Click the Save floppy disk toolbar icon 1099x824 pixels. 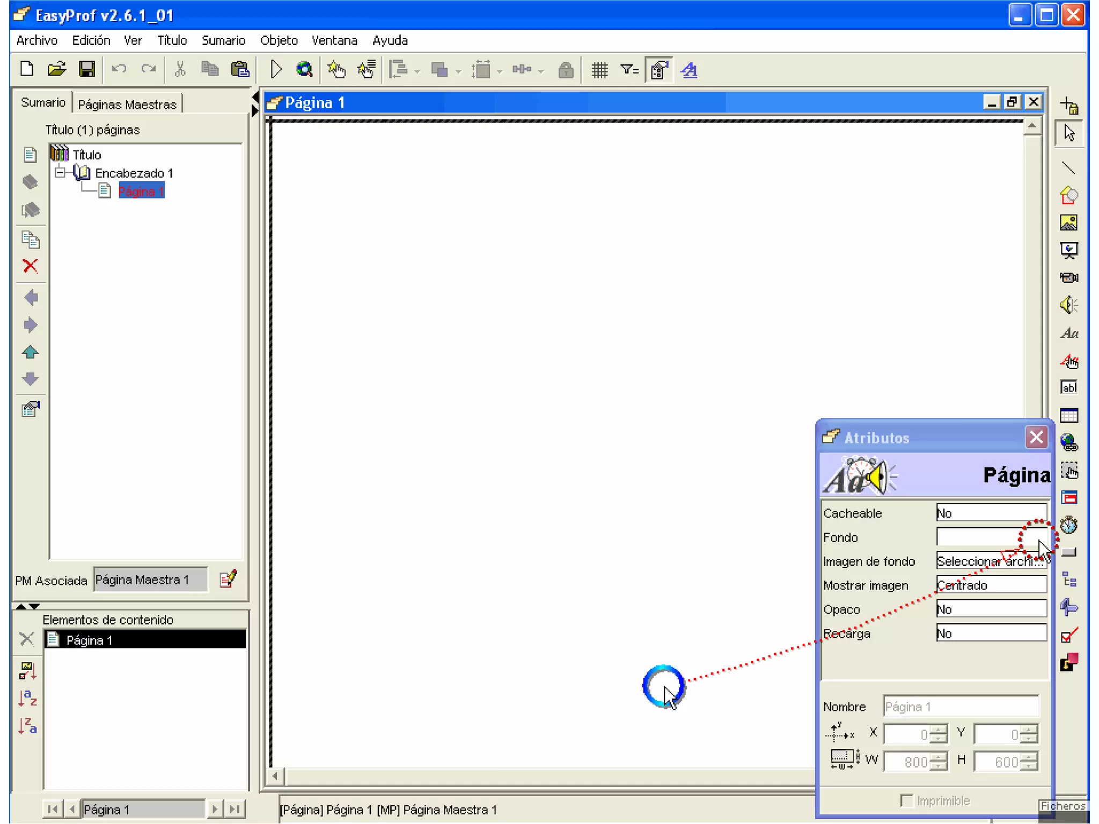(86, 70)
